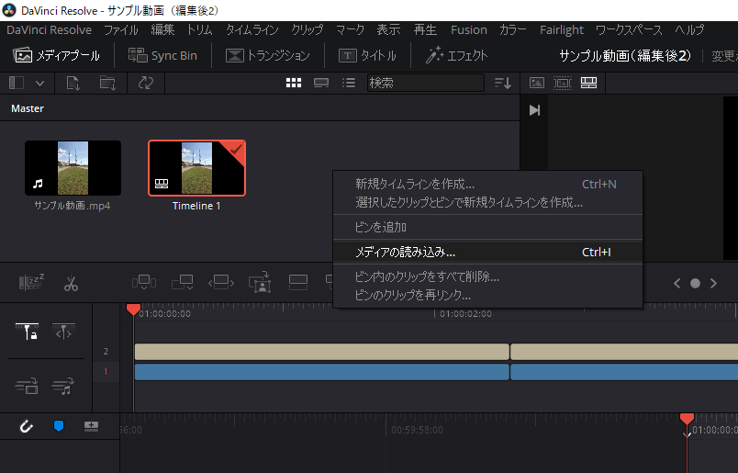Screen dimensions: 738x473
Task: Open the トリム menu
Action: pyautogui.click(x=199, y=29)
